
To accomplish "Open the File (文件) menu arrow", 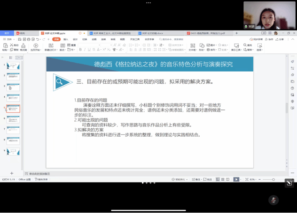I will click(14, 39).
